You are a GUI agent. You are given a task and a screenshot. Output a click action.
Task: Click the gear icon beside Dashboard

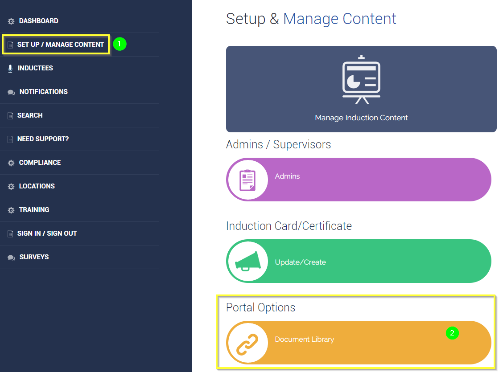point(11,21)
